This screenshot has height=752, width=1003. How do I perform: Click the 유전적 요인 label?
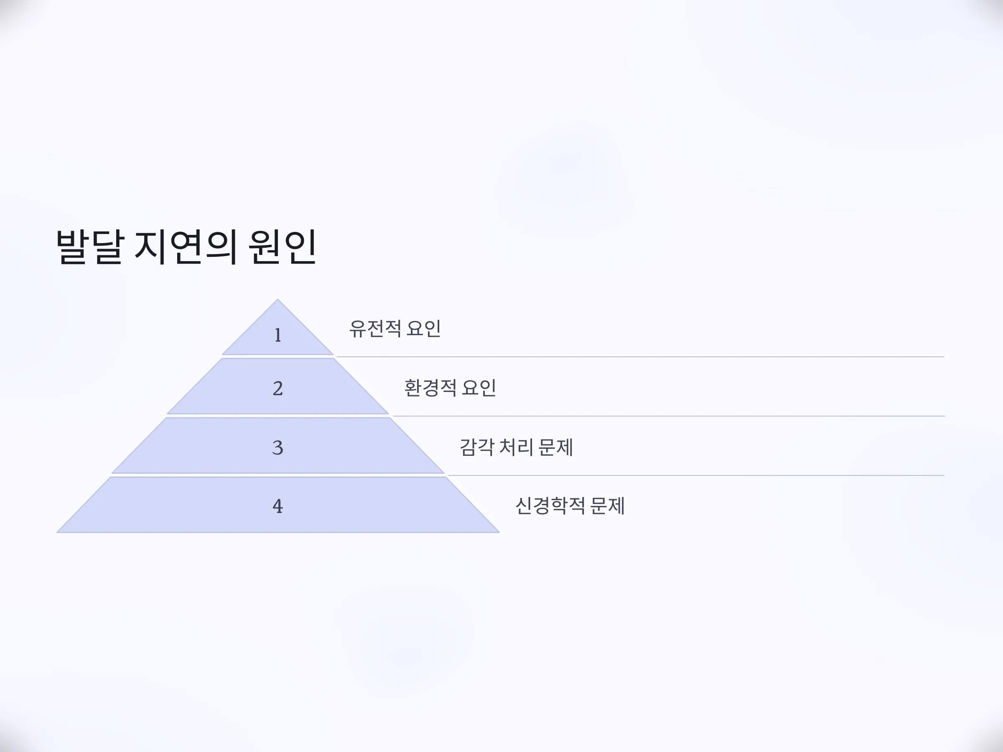(x=395, y=328)
